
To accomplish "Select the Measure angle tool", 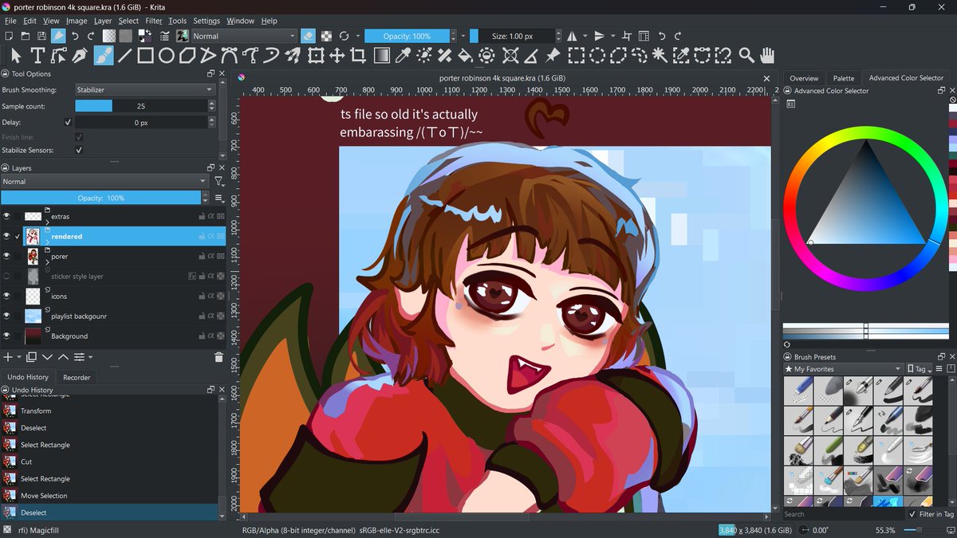I will click(x=531, y=55).
